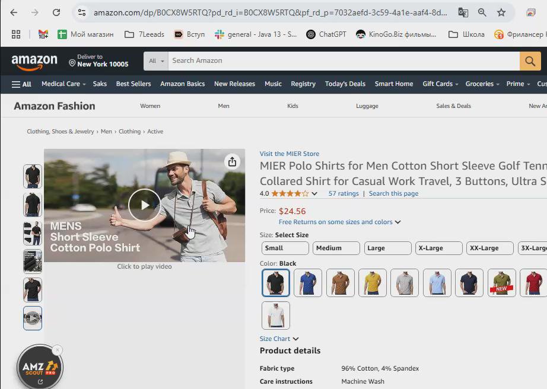Click the browser forward arrow
This screenshot has height=389, width=547.
pos(35,12)
